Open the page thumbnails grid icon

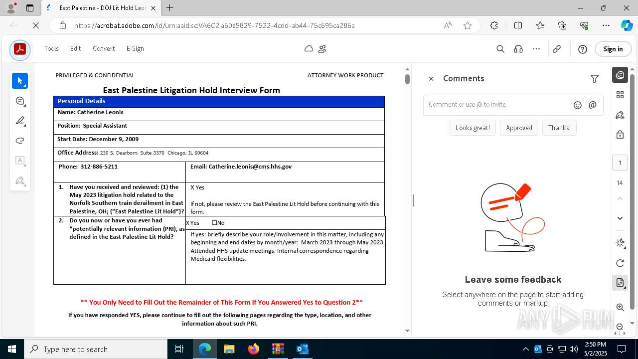pyautogui.click(x=620, y=95)
